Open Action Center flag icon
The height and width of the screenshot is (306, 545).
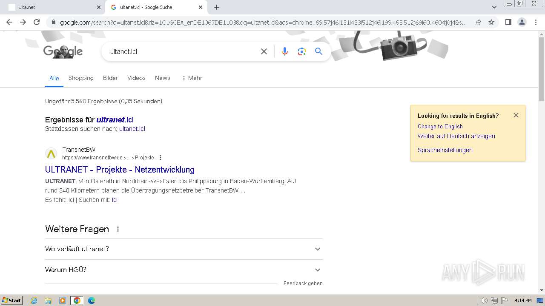tap(505, 300)
